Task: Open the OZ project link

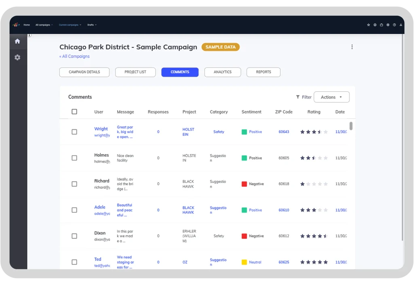Action: point(185,262)
